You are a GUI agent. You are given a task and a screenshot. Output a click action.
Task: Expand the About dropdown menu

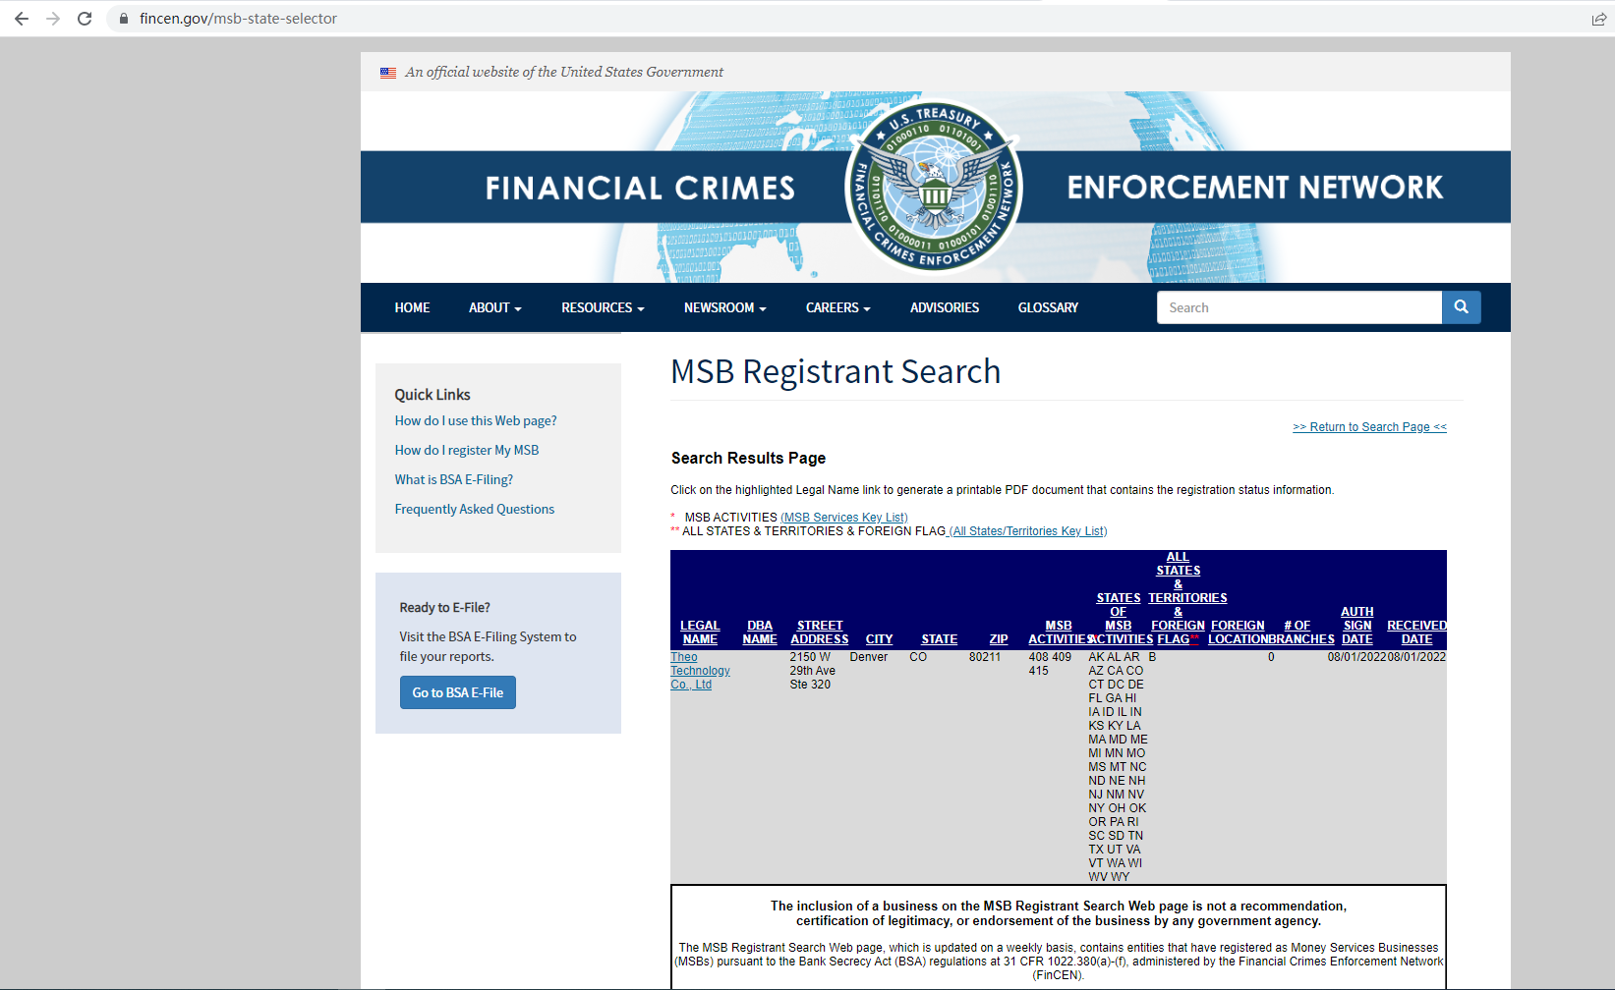[x=494, y=307]
